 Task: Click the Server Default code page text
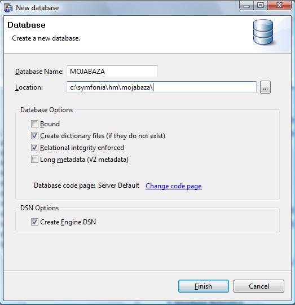[x=118, y=185]
